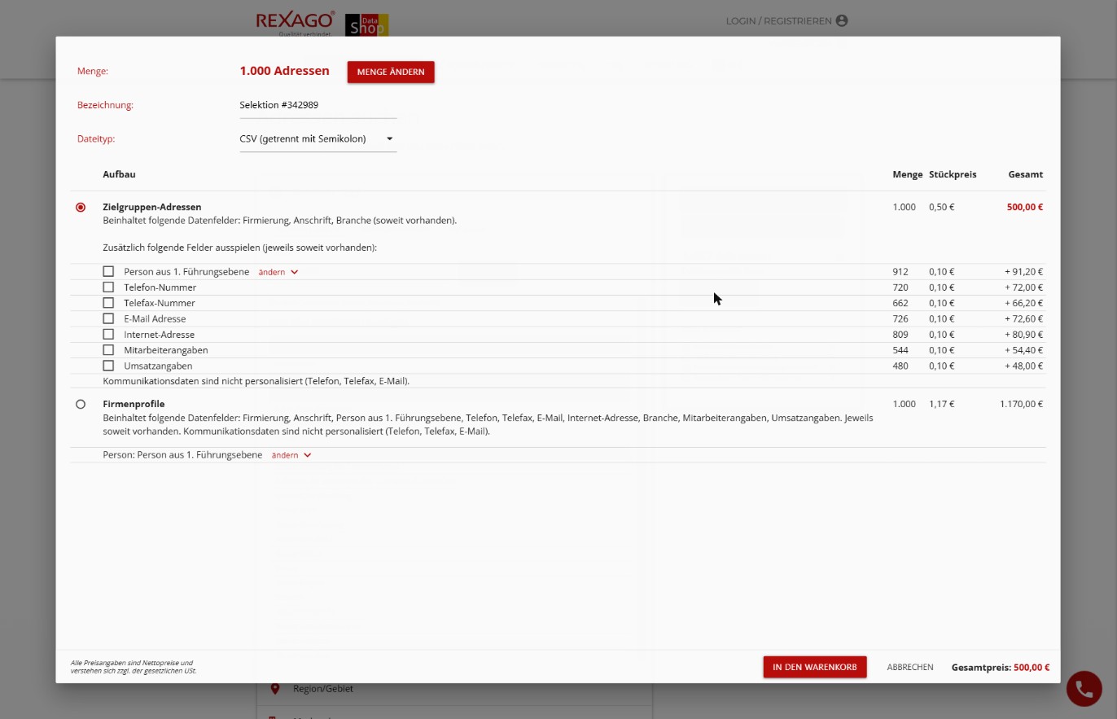Click the Zielgruppen-Adressen total 500,00 €
1117x719 pixels.
(x=1025, y=207)
